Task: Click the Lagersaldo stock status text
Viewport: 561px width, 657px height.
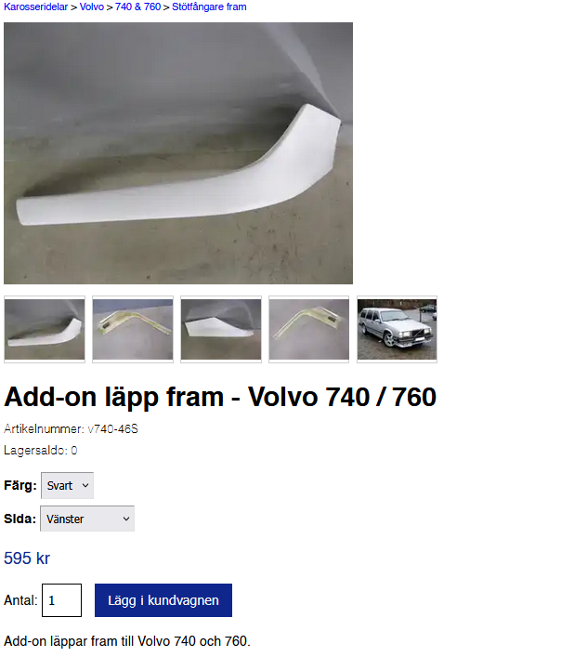Action: [x=40, y=451]
